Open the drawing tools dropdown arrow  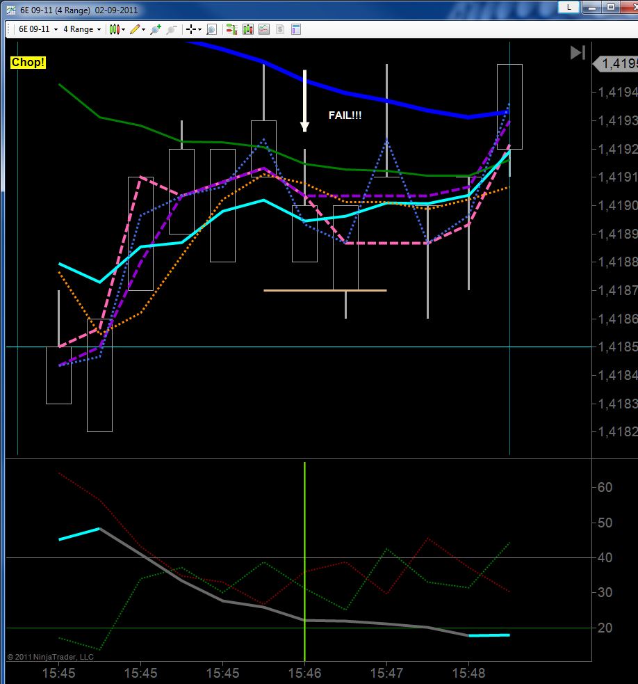143,30
